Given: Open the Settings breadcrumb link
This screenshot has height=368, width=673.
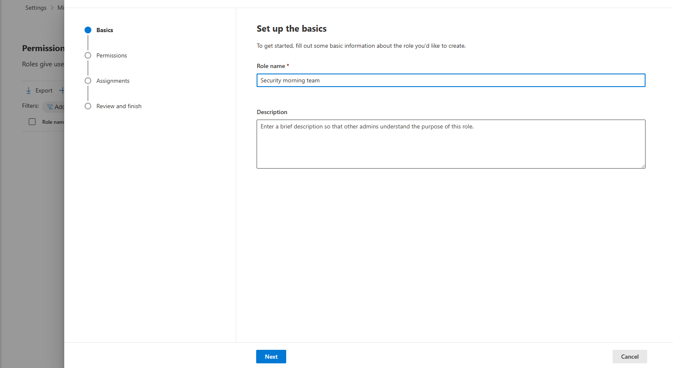Looking at the screenshot, I should pyautogui.click(x=36, y=8).
